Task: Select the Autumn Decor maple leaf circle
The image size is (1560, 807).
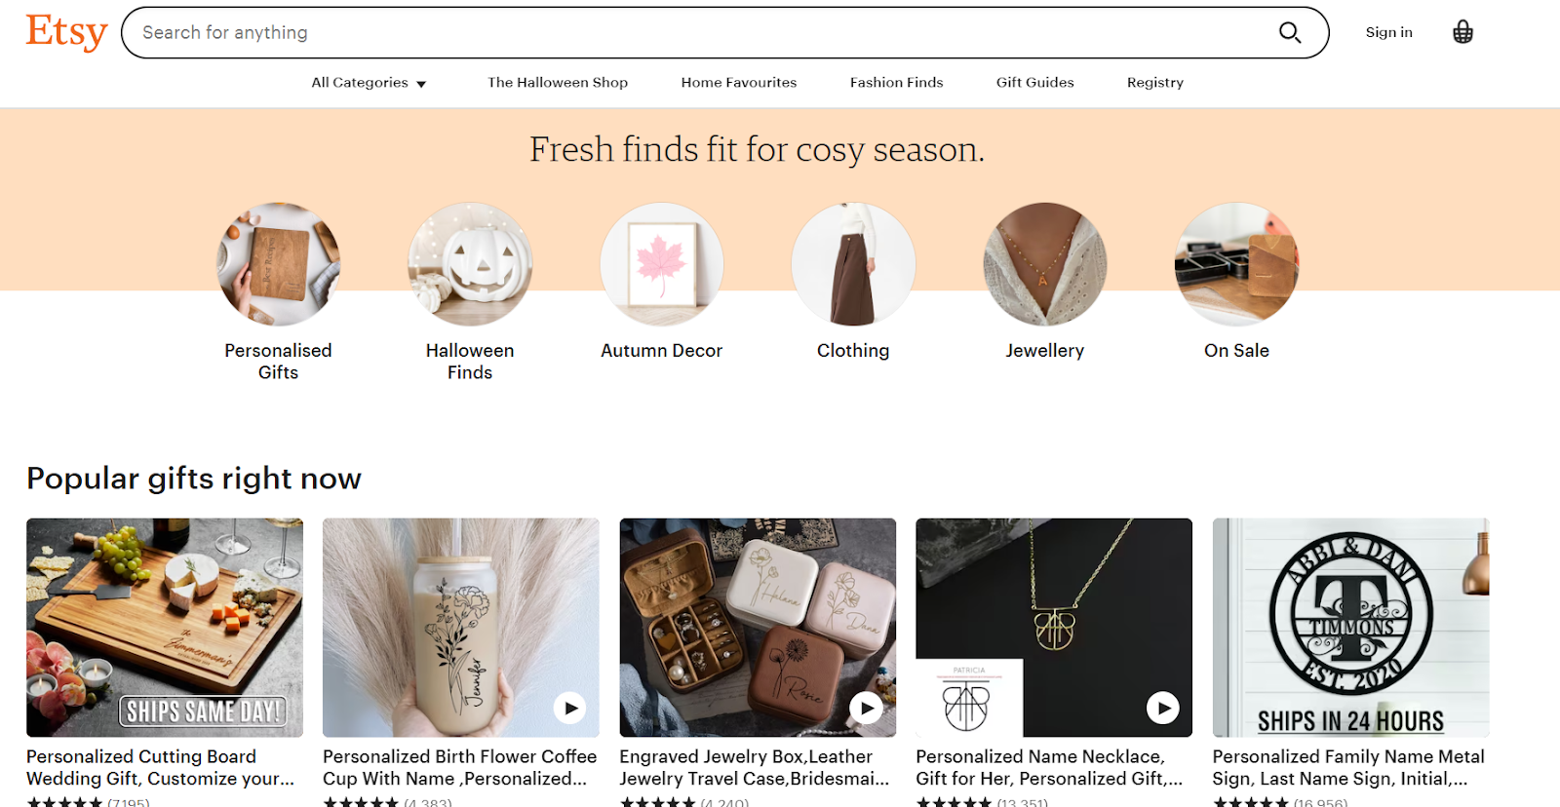Action: (662, 264)
